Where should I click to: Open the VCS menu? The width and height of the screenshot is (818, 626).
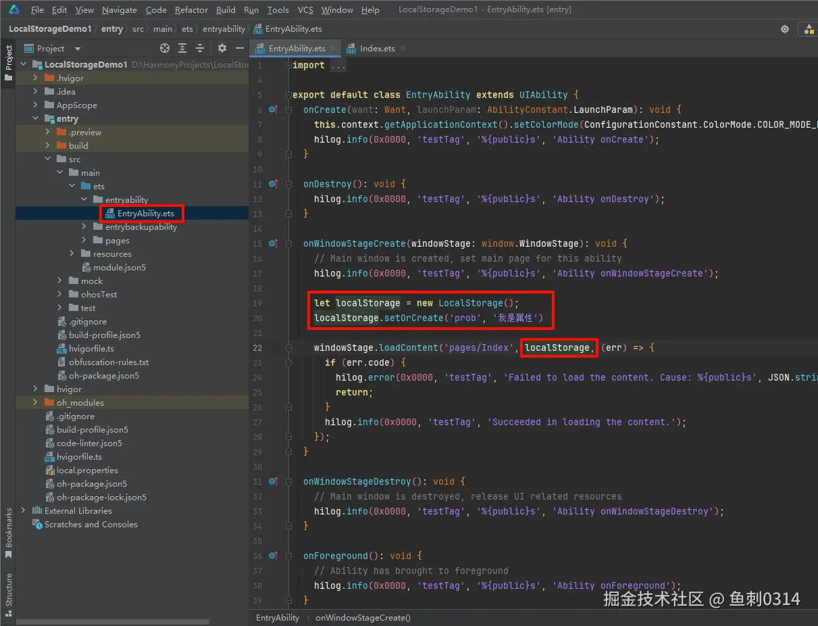(x=305, y=9)
